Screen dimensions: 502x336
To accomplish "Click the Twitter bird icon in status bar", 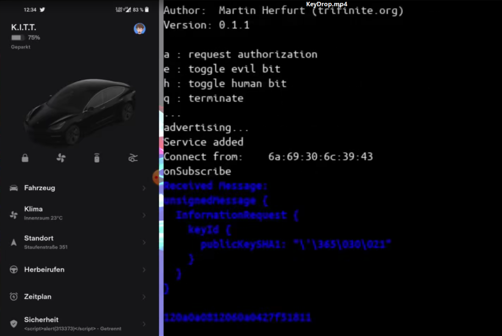I will [42, 10].
